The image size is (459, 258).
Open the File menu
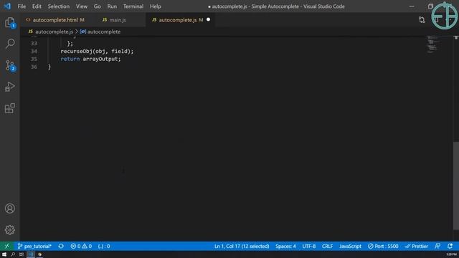pyautogui.click(x=22, y=6)
